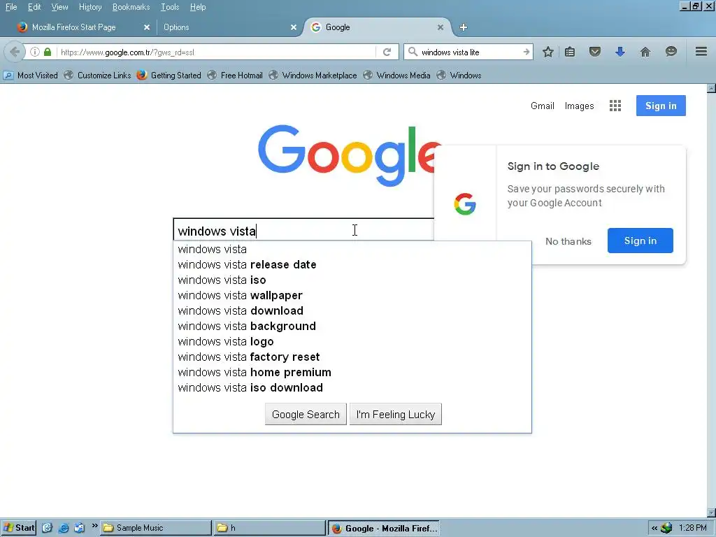Click the Images link
Screen dimensions: 716x537
pos(579,106)
